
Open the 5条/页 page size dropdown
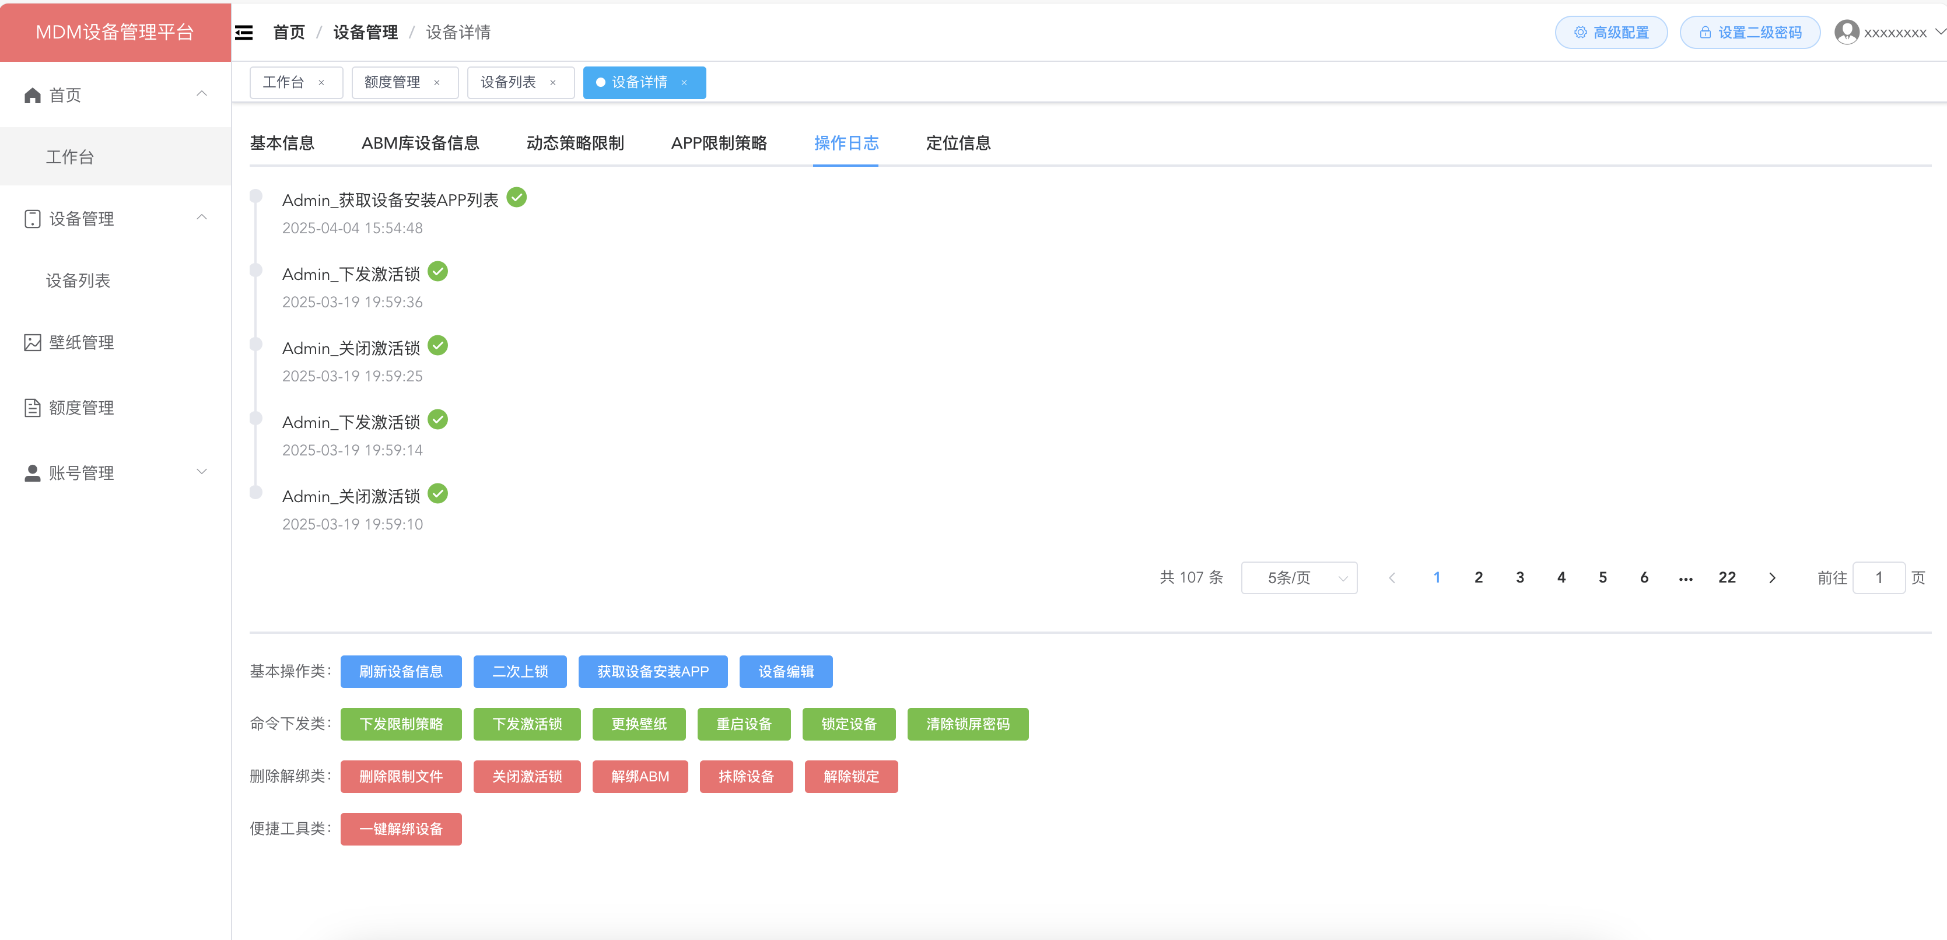[x=1298, y=578]
